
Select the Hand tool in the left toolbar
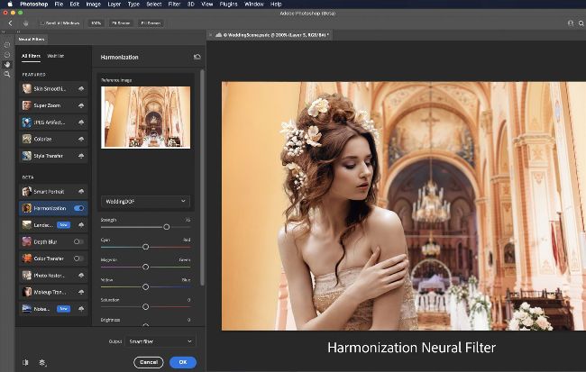pos(7,64)
